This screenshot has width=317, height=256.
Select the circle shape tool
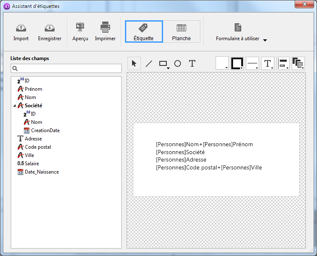point(178,63)
